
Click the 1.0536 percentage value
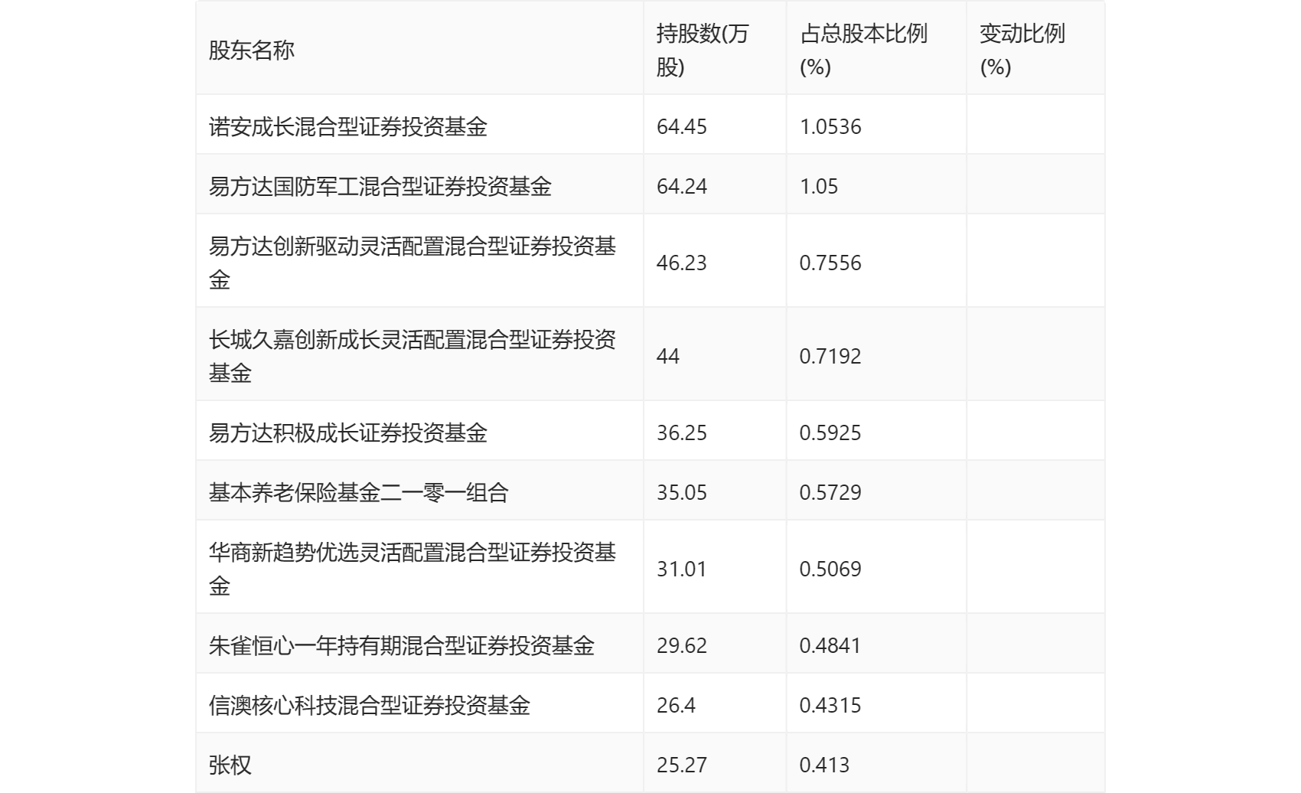click(x=830, y=126)
